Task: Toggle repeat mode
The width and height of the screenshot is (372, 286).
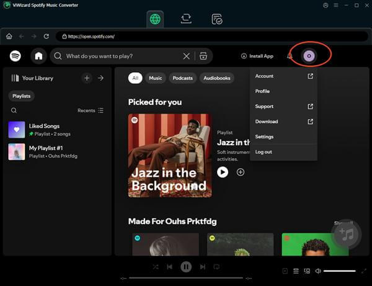Action: click(216, 267)
